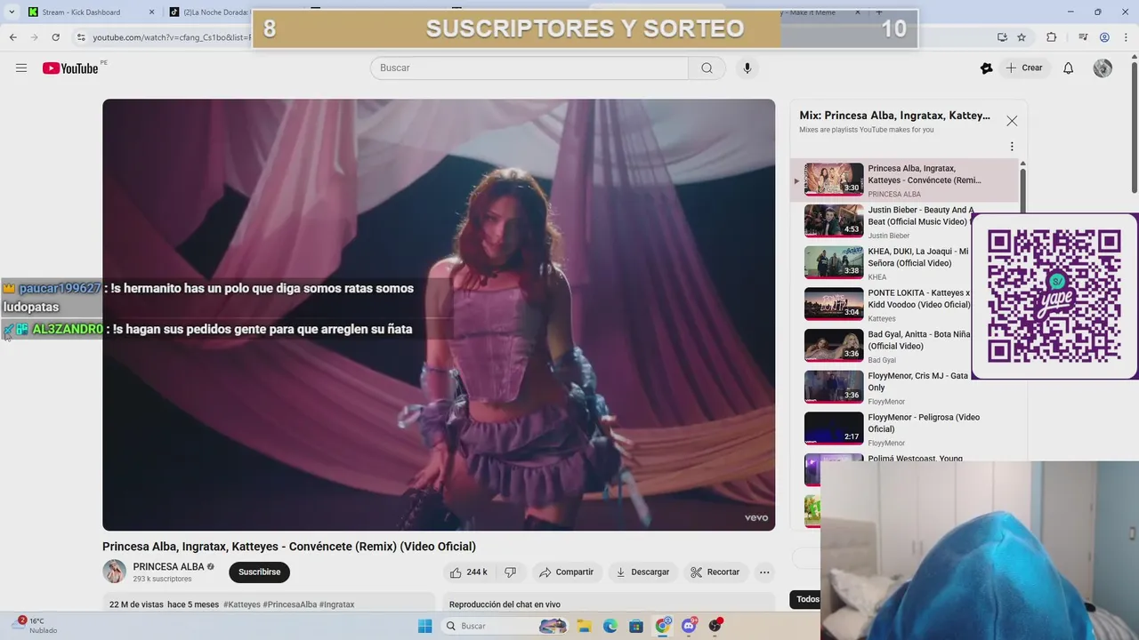Click the Reproducción del chat en vivo header

click(x=505, y=604)
